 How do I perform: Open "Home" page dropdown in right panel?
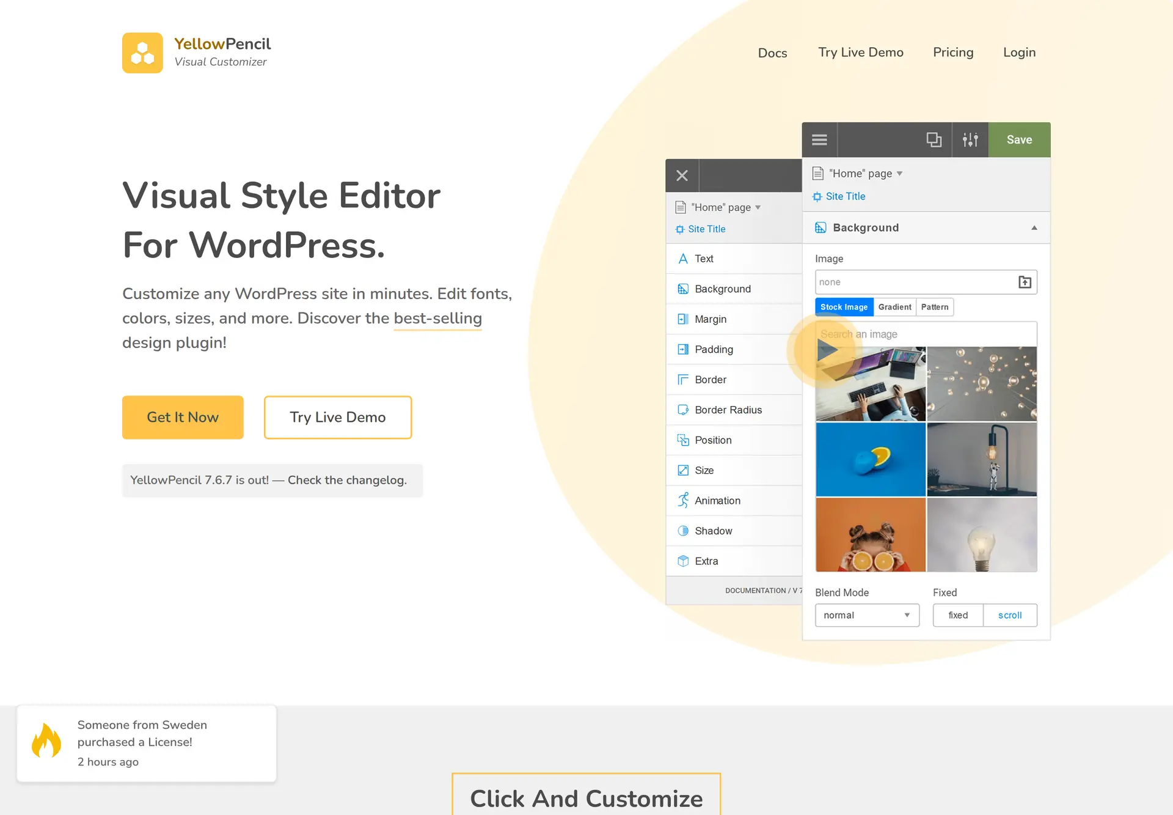pos(866,174)
